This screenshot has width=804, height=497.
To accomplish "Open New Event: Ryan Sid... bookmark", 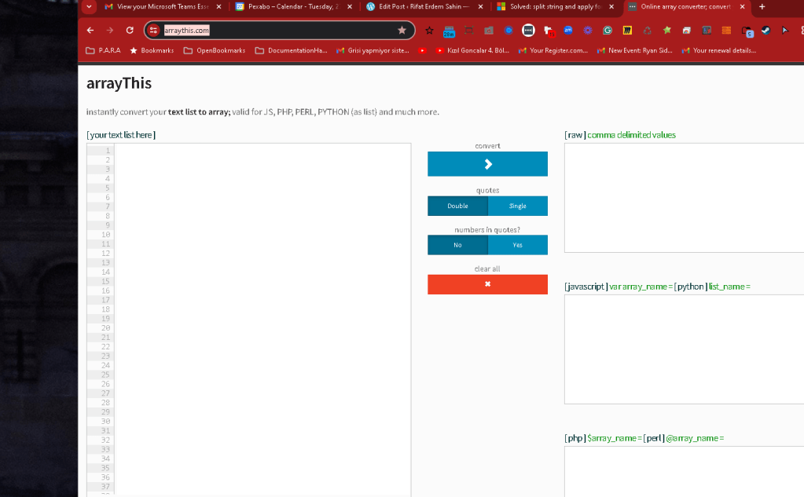I will pos(635,50).
